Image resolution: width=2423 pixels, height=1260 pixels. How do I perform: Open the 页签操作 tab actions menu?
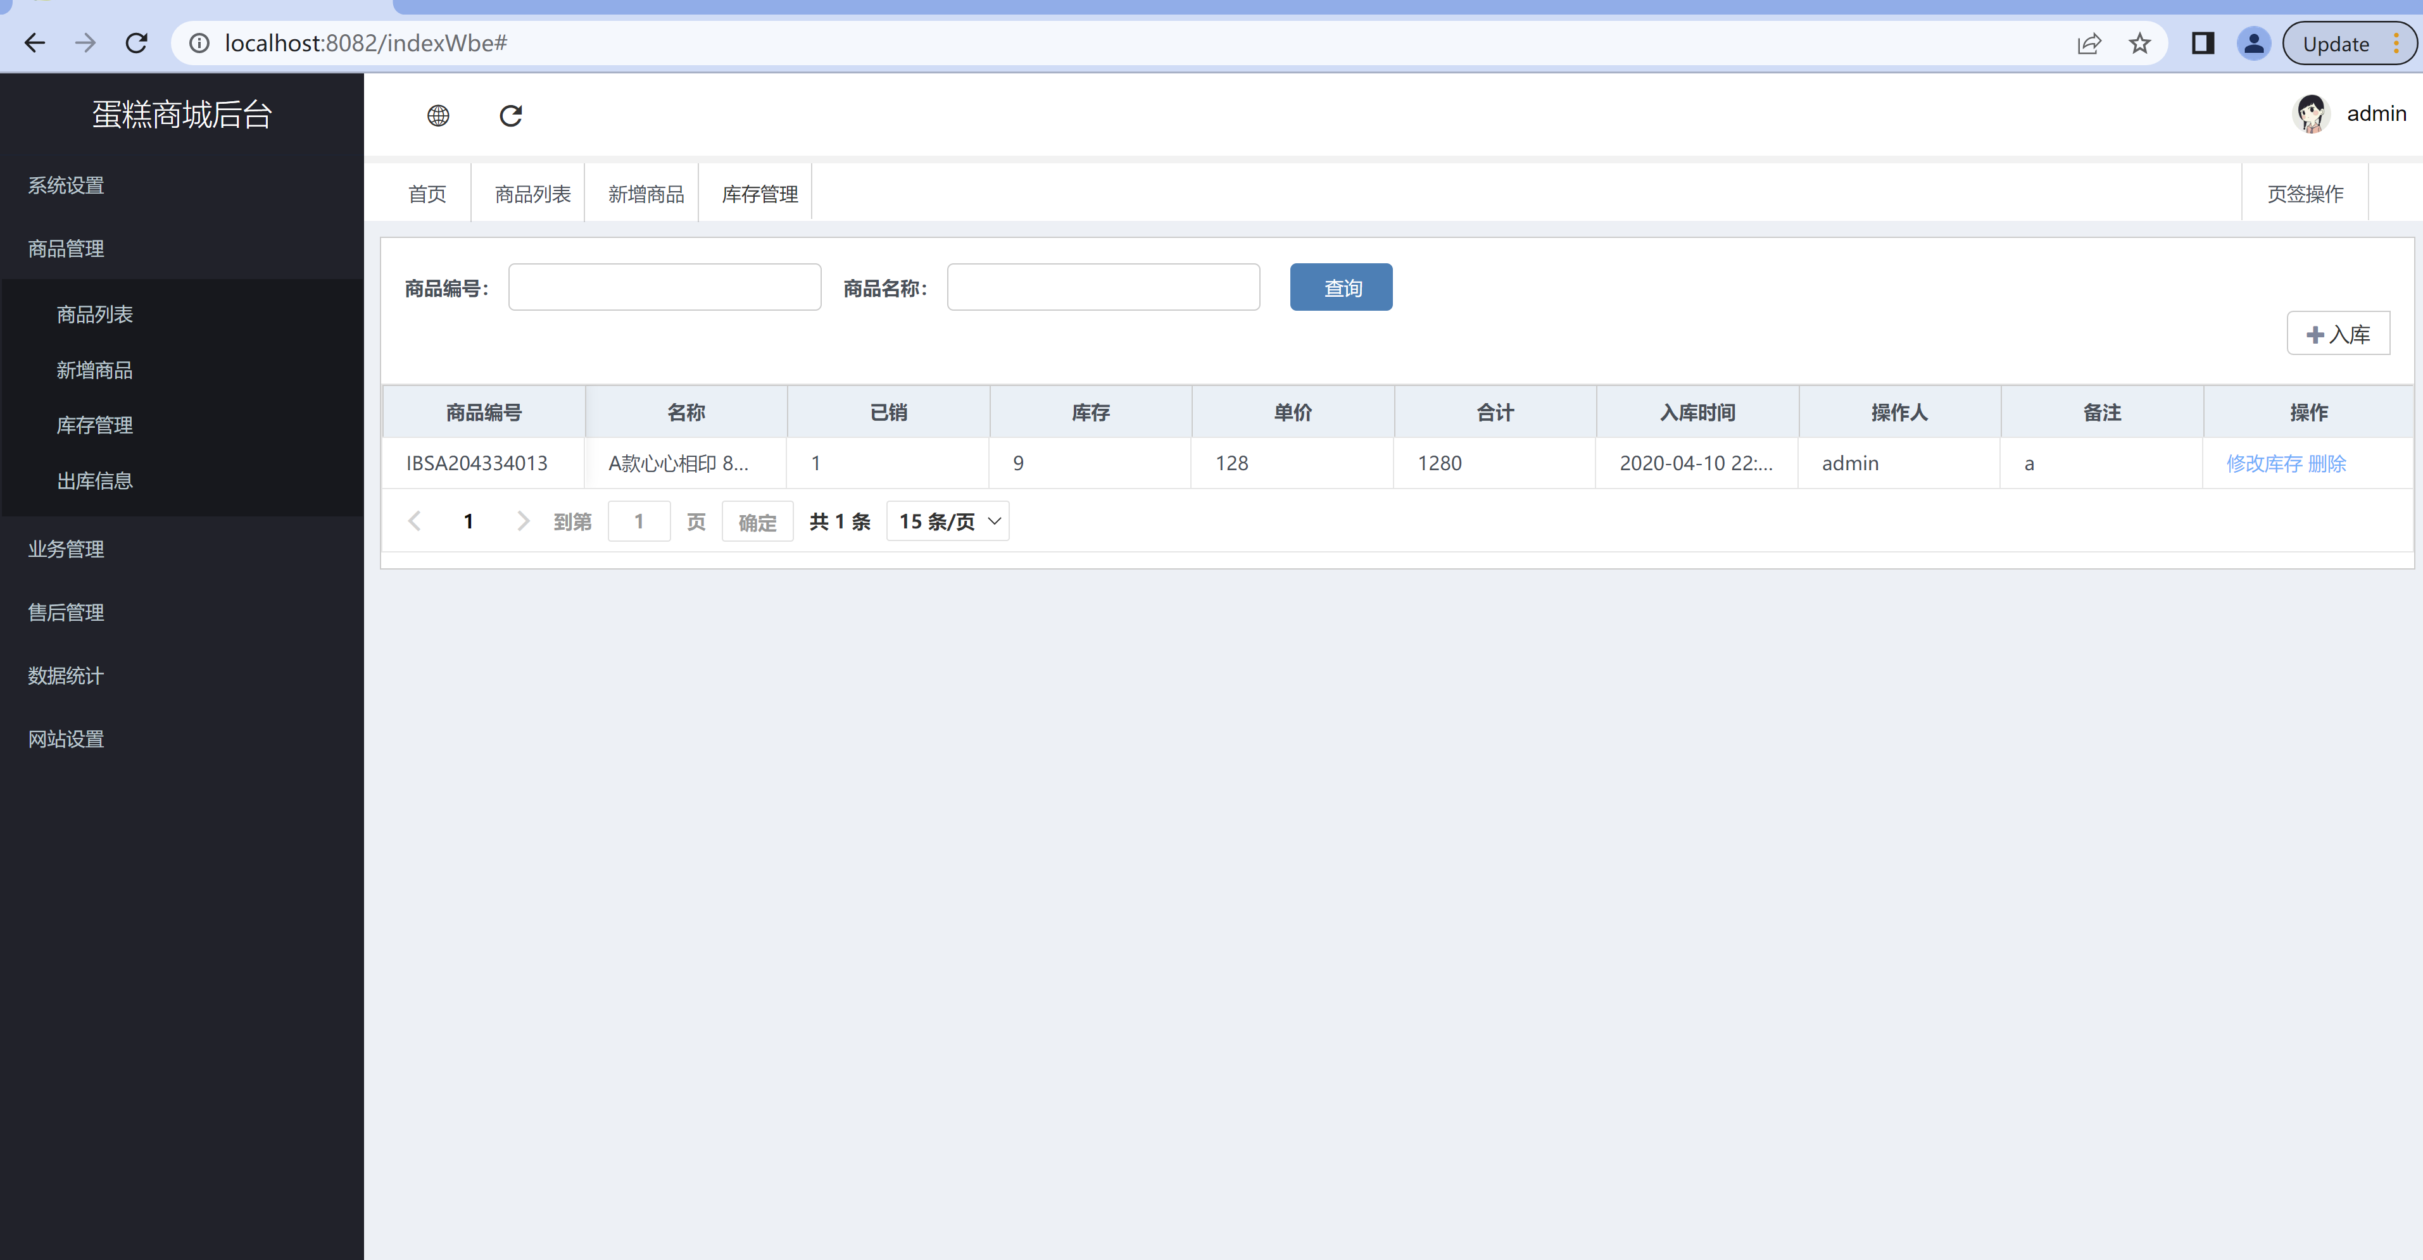click(x=2305, y=194)
